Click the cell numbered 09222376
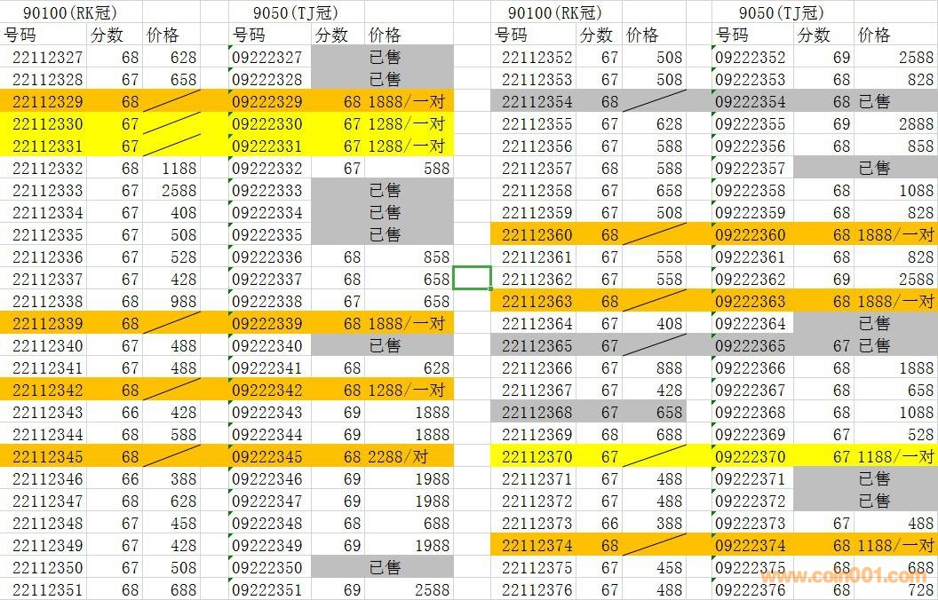Viewport: 938px width, 600px height. (x=751, y=589)
